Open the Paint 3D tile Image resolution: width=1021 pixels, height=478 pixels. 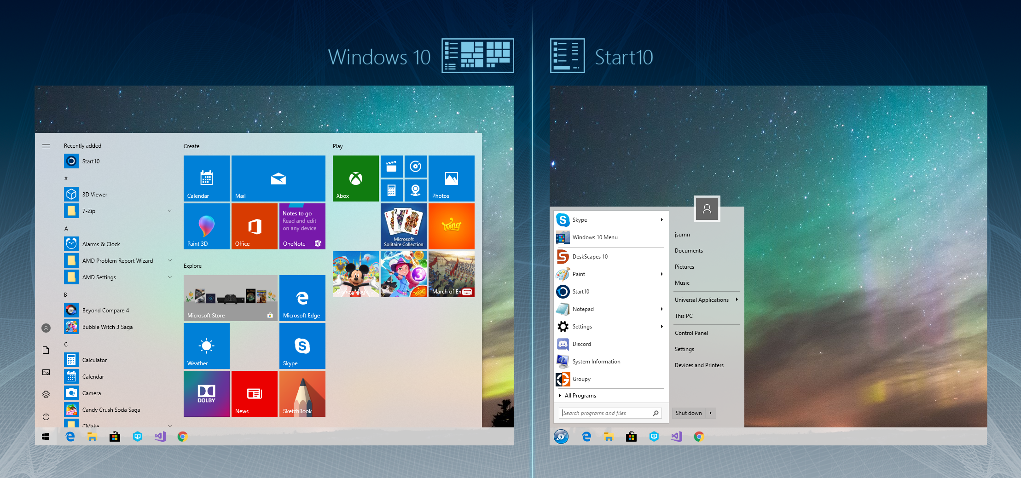206,226
